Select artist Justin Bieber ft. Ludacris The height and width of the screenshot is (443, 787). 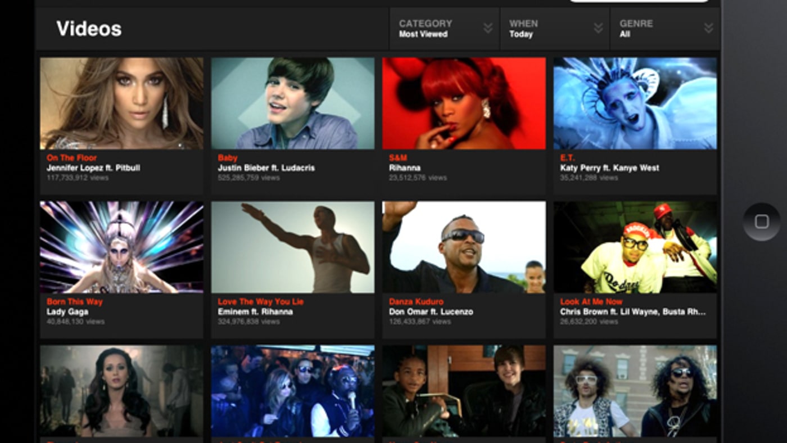(x=266, y=168)
